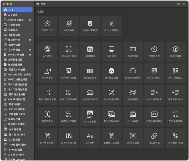The image size is (189, 161).
Task: Open the URL 编码/解码 percent tile
Action: tap(176, 138)
